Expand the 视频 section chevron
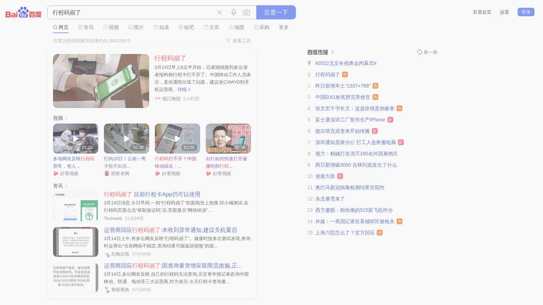Screen dimensions: 543x305 66,118
